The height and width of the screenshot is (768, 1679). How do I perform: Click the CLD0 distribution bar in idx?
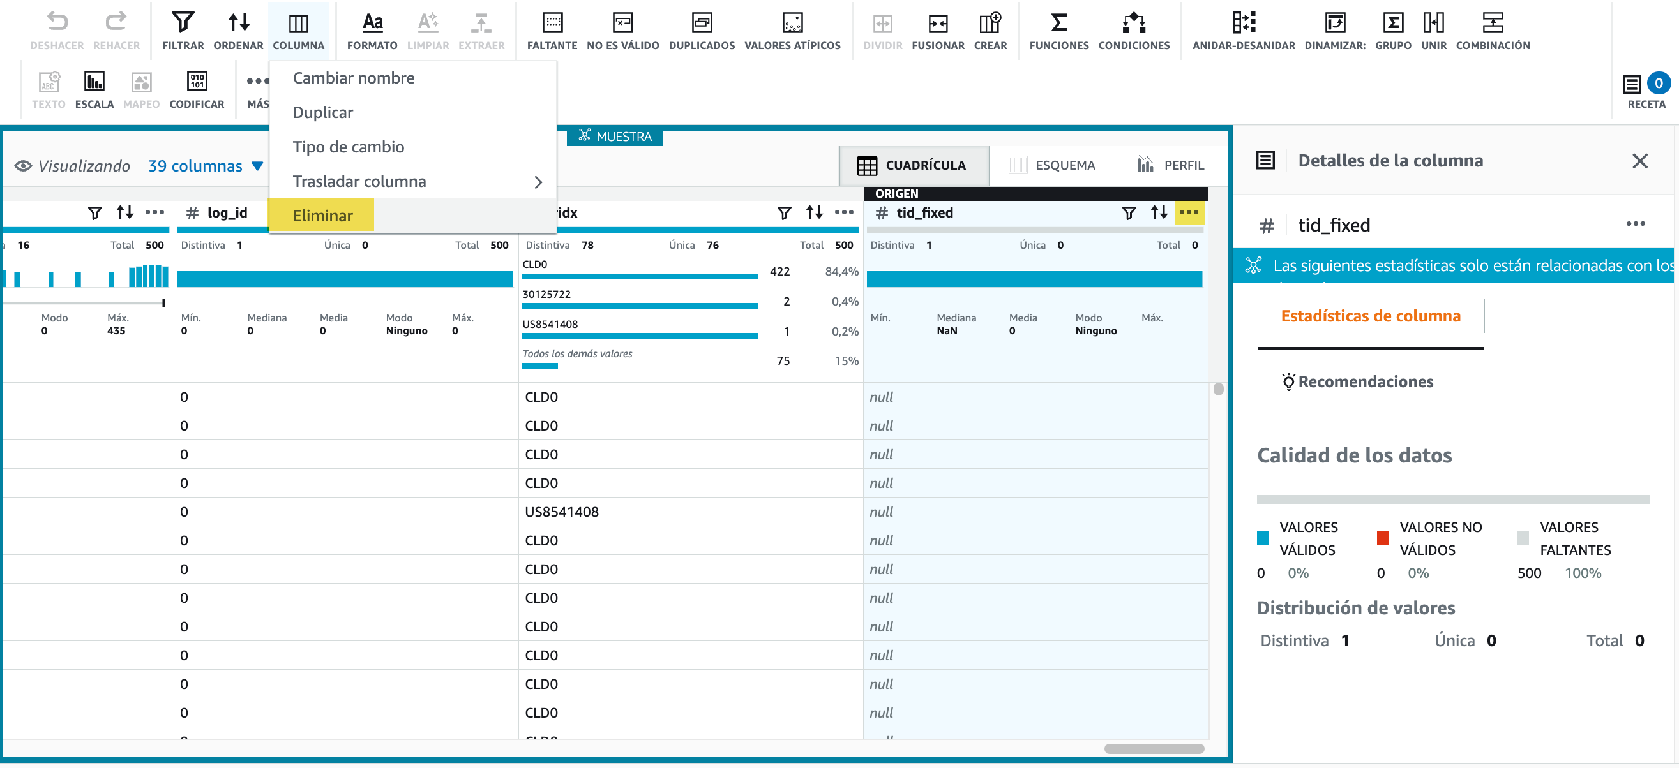tap(640, 277)
